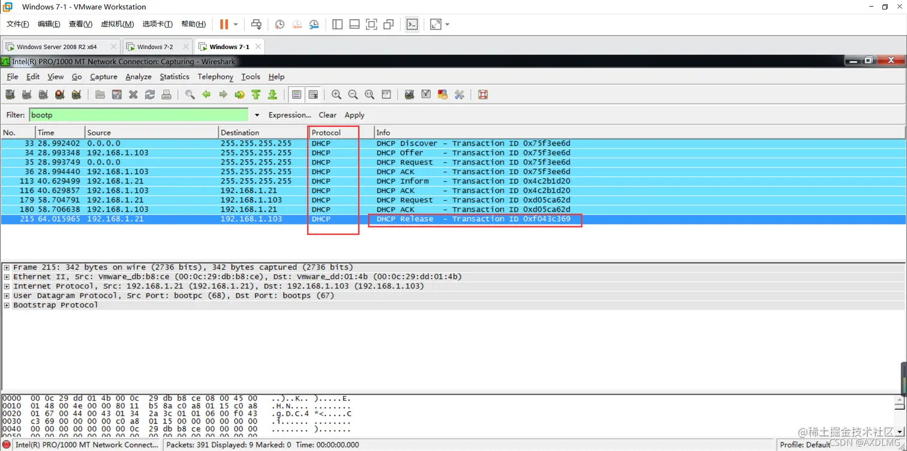Enter VMware full screen mode icon
This screenshot has height=451, width=907.
pos(371,24)
